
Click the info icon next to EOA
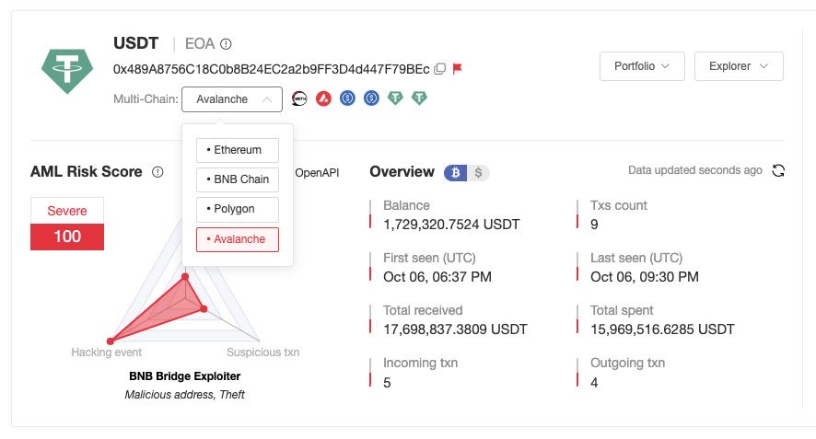click(x=226, y=43)
